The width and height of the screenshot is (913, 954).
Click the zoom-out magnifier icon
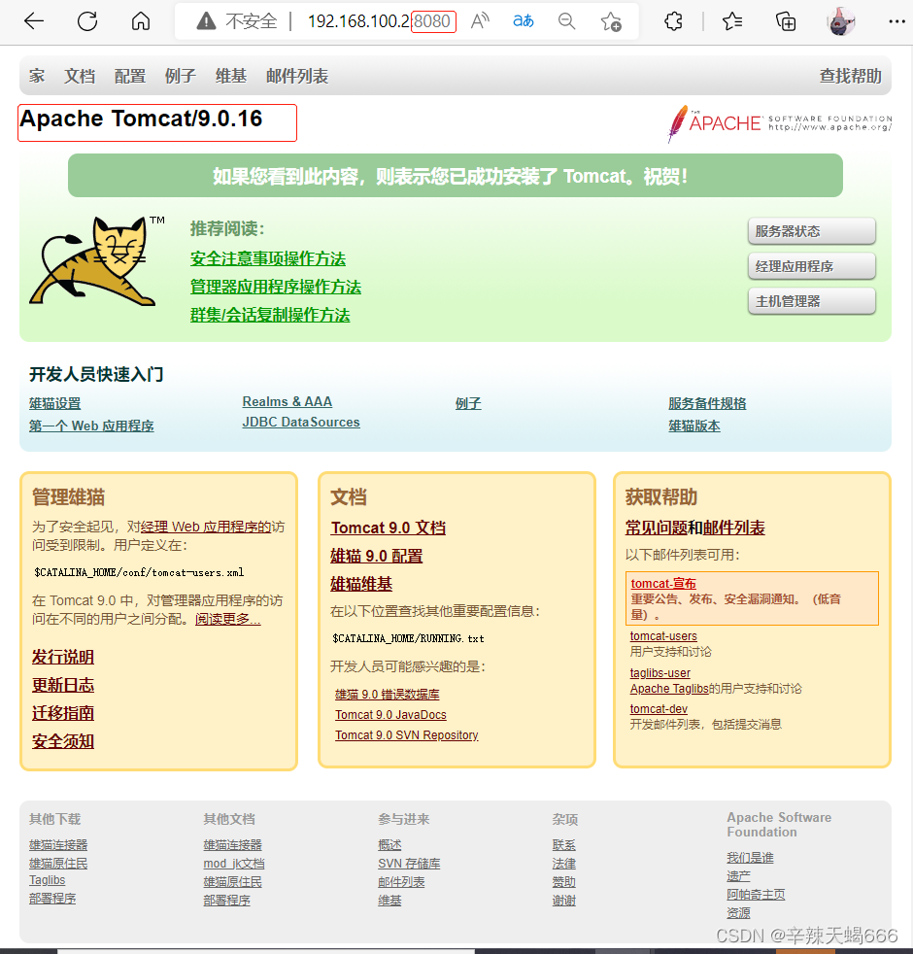(566, 20)
